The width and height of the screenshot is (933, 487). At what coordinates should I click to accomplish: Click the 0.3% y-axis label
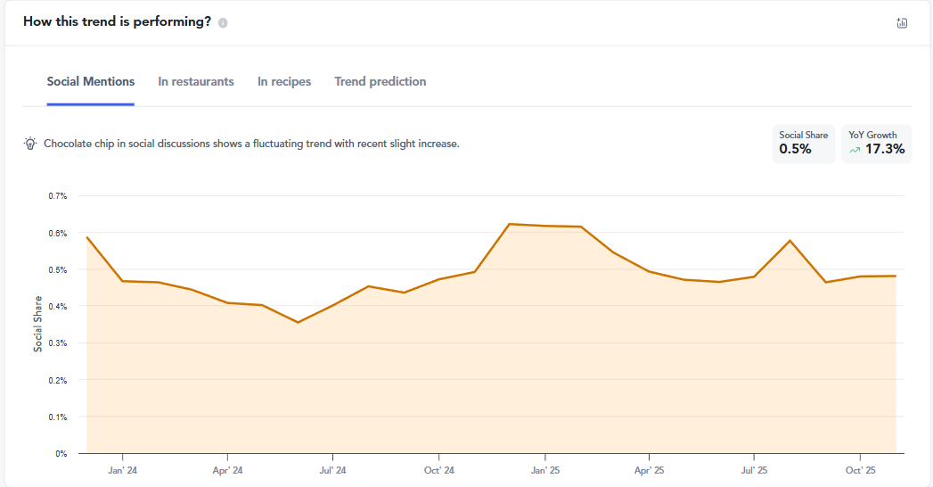pos(58,343)
